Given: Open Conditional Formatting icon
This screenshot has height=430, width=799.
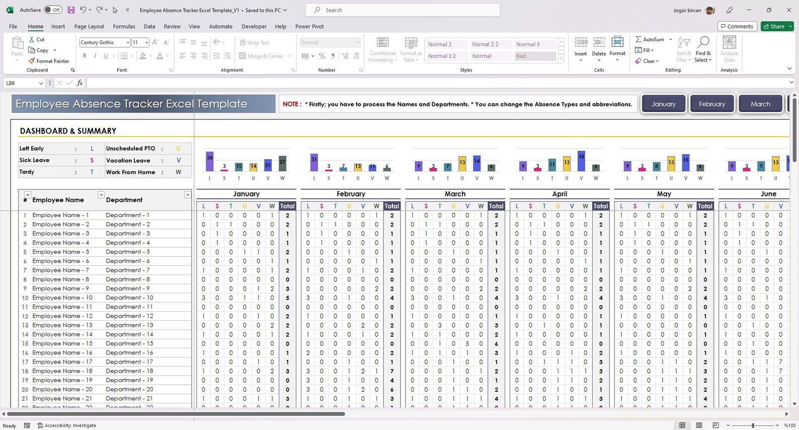Looking at the screenshot, I should click(x=382, y=43).
